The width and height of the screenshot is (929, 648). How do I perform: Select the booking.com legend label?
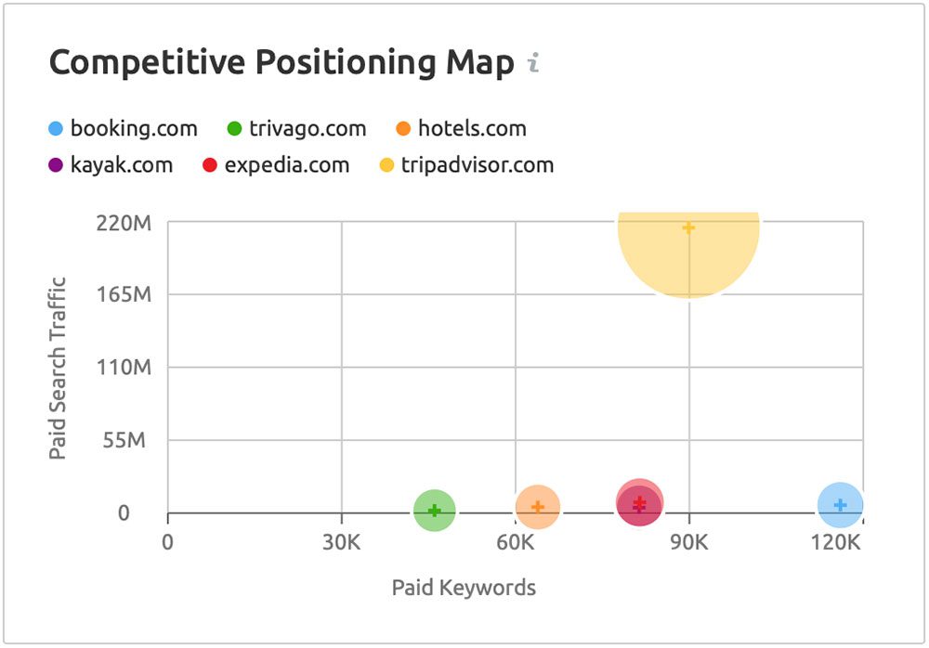134,128
